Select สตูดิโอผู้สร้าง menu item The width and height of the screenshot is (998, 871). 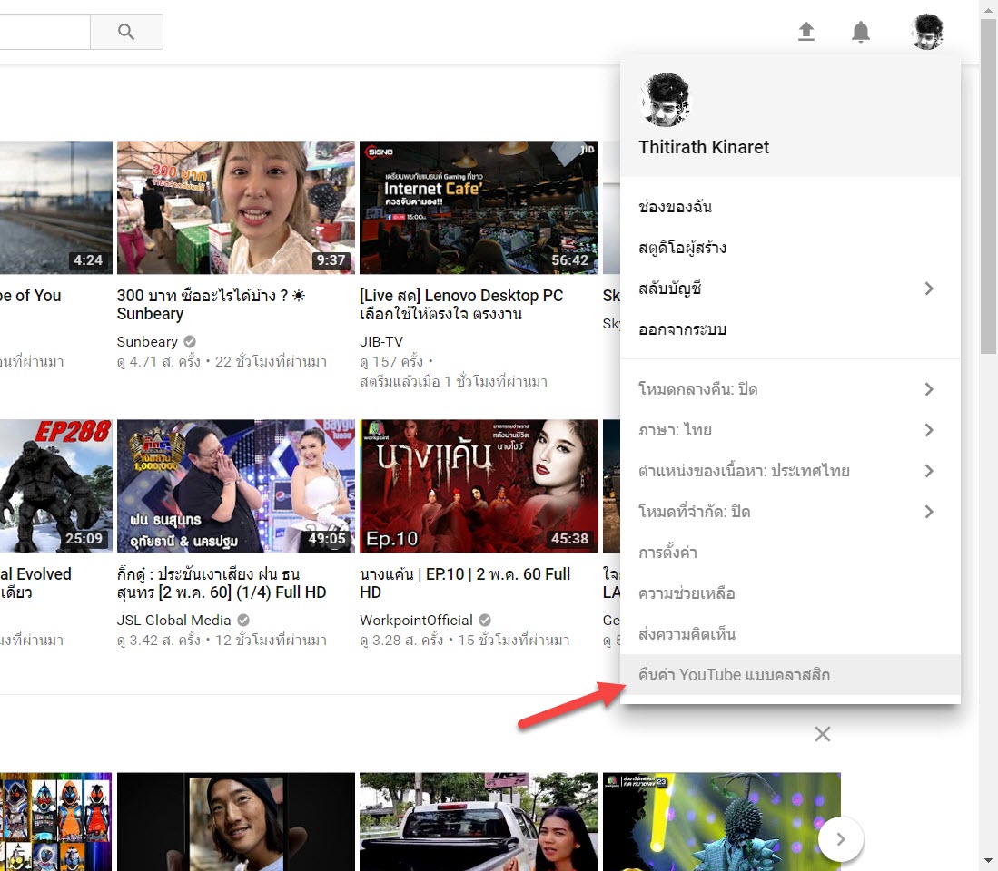(683, 248)
